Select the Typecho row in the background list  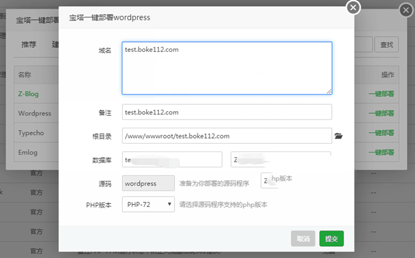[31, 133]
